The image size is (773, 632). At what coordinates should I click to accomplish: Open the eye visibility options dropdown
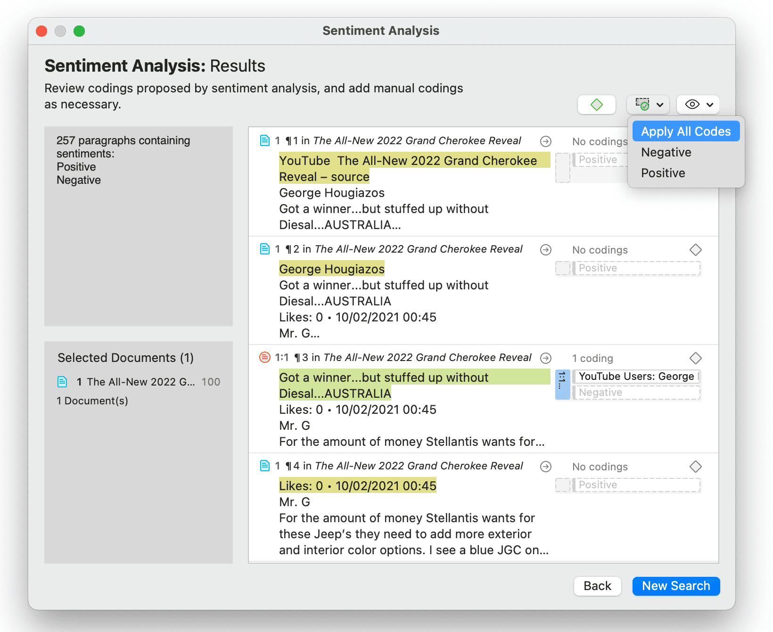(x=698, y=105)
